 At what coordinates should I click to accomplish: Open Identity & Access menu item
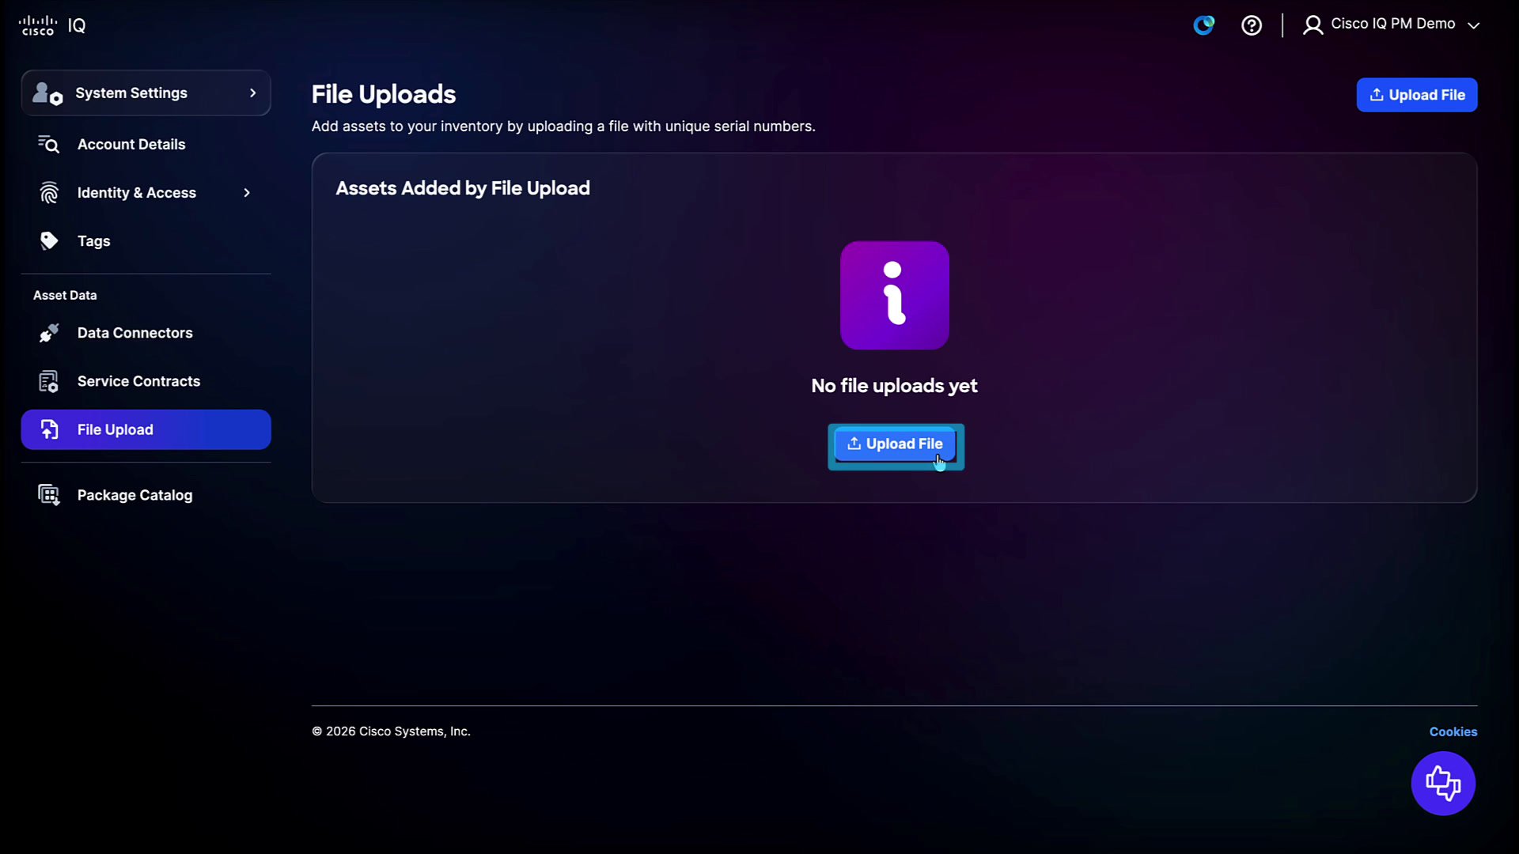click(x=146, y=192)
